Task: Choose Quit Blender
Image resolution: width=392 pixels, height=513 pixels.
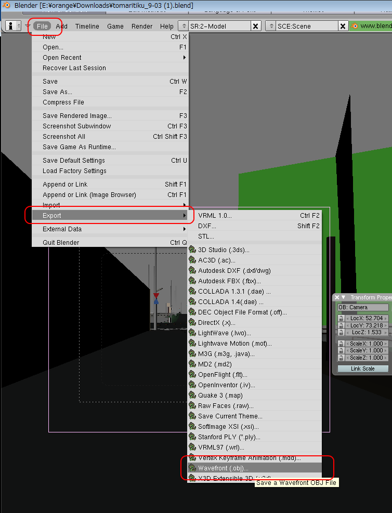Action: click(110, 242)
